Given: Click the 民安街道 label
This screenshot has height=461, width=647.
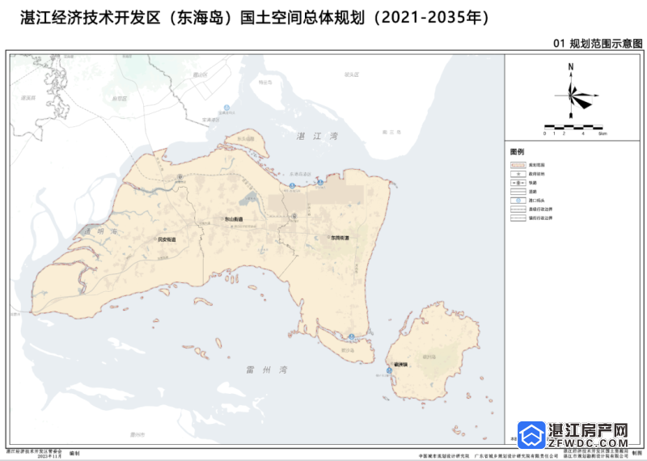Looking at the screenshot, I should coord(167,239).
